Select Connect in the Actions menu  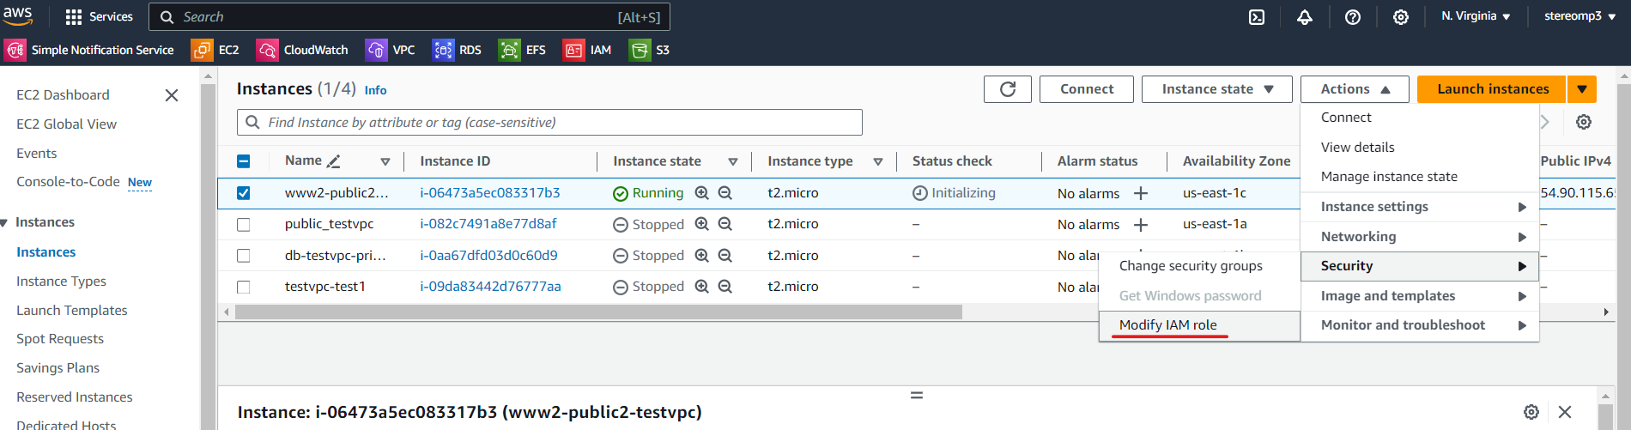(x=1419, y=118)
